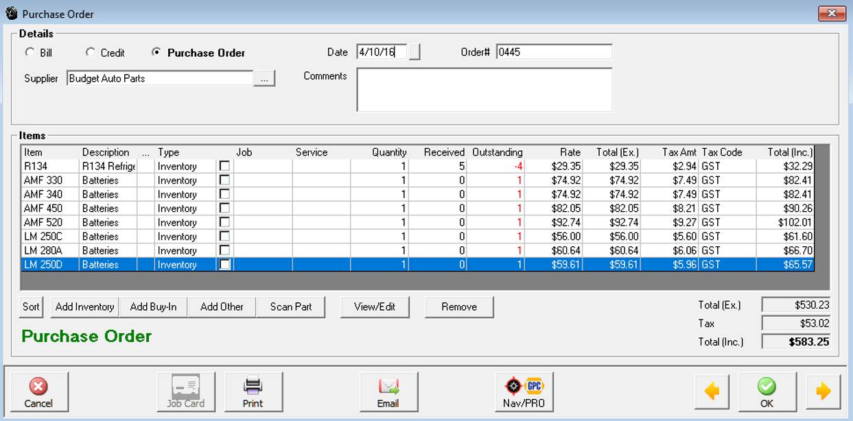Click the Remove button
Viewport: 853px width, 421px height.
pyautogui.click(x=459, y=307)
